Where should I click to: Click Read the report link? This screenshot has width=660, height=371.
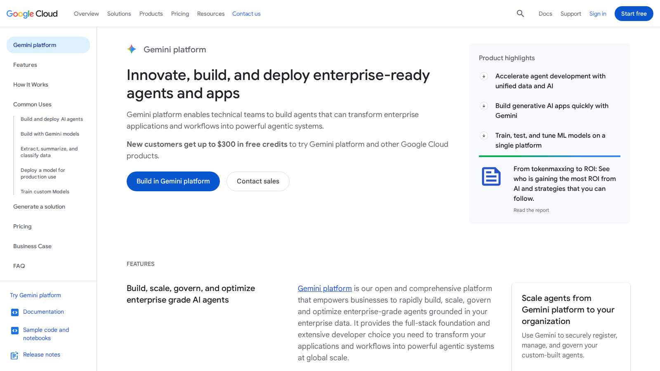[x=531, y=210]
